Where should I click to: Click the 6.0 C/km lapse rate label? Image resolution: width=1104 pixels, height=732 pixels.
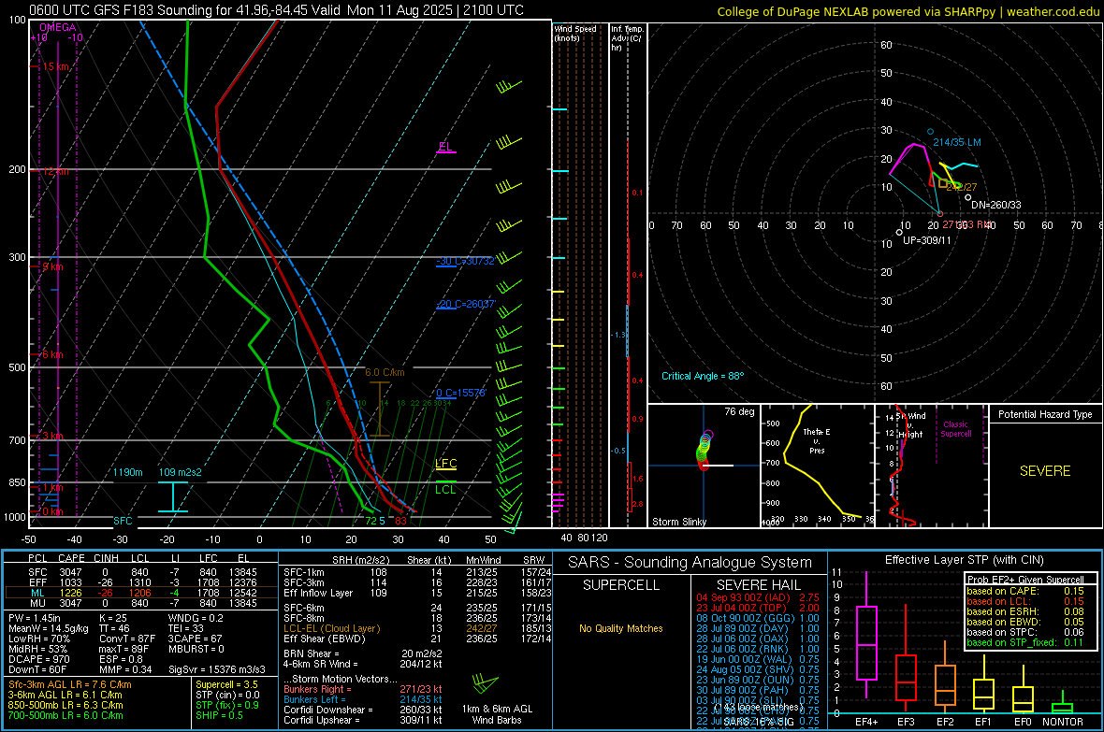pos(385,372)
